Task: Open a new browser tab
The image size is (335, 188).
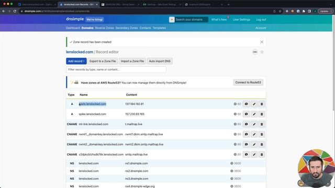Action: pos(228,4)
